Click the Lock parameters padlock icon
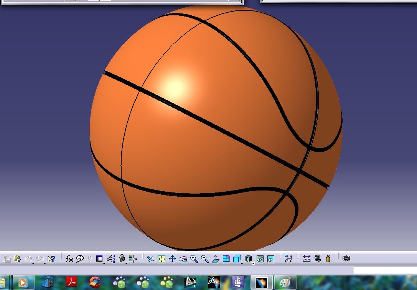The height and width of the screenshot is (290, 417). click(x=122, y=258)
